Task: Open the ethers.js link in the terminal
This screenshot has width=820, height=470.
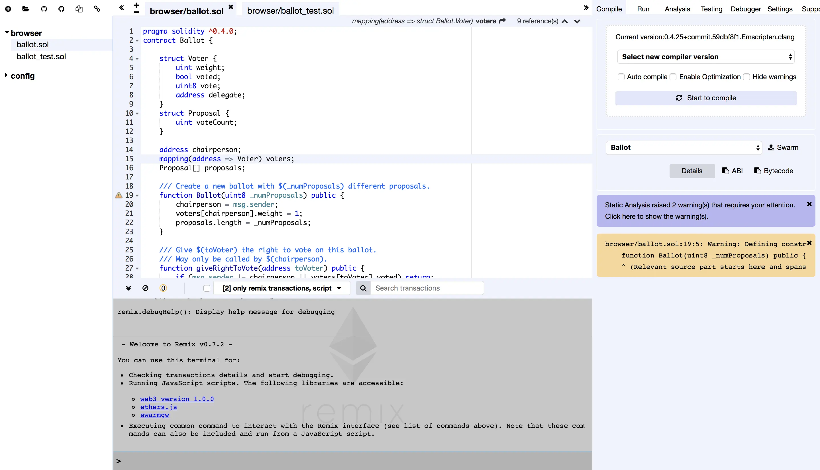Action: [158, 407]
